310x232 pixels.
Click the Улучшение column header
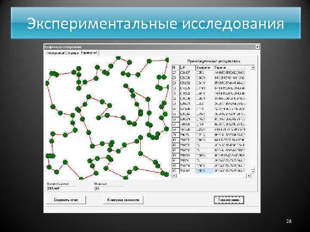[x=205, y=68]
